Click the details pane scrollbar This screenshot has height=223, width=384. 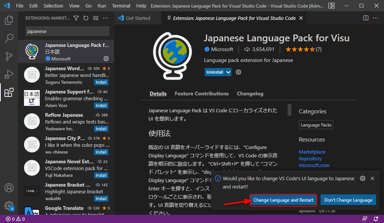pos(289,110)
